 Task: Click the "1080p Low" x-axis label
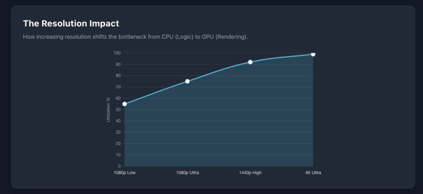[125, 173]
